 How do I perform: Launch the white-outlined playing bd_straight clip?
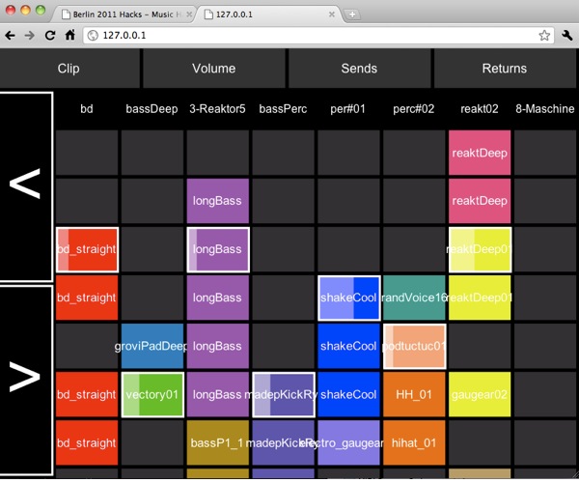(x=87, y=249)
